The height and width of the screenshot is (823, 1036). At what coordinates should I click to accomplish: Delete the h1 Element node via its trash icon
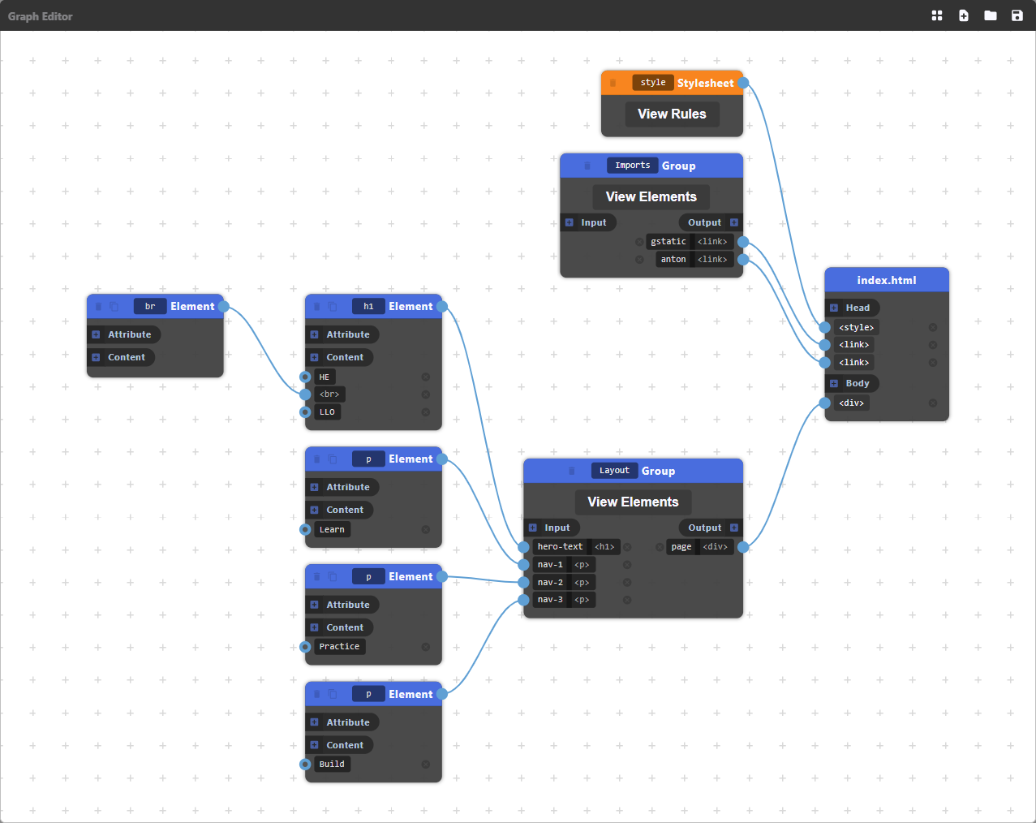pos(317,306)
